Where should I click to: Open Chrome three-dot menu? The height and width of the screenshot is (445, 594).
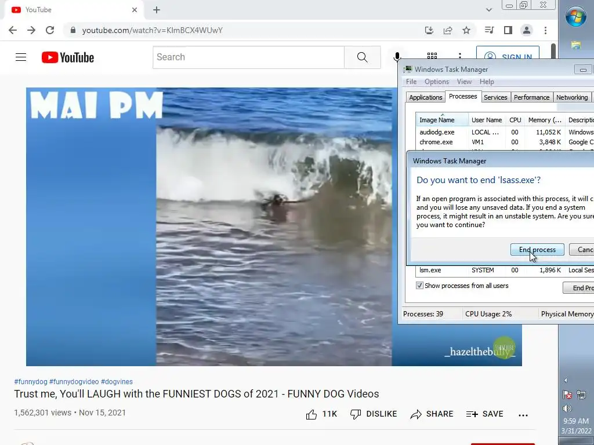pos(545,30)
